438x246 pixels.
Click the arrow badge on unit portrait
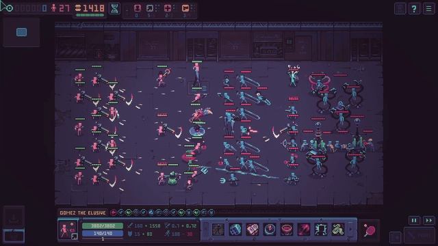[x=75, y=236]
